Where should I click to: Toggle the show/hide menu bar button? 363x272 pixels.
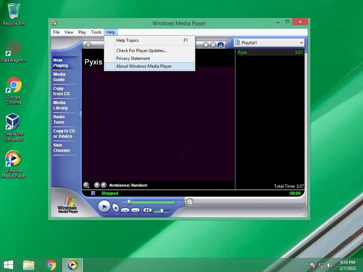tap(88, 45)
